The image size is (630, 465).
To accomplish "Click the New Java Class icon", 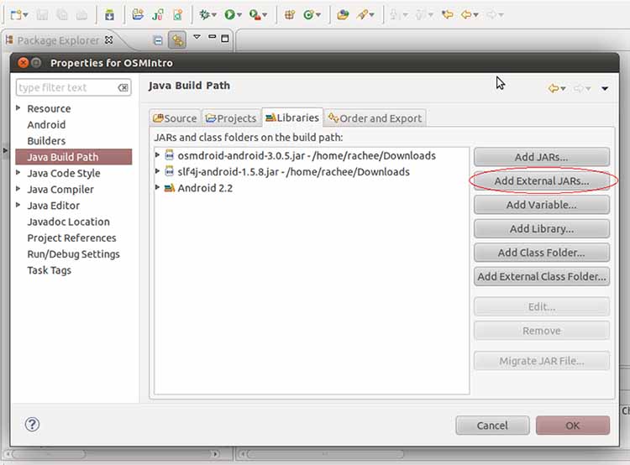I will coord(308,15).
